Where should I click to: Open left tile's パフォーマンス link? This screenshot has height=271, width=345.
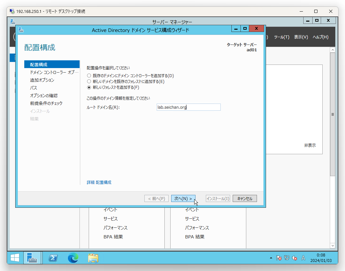pyautogui.click(x=116, y=228)
